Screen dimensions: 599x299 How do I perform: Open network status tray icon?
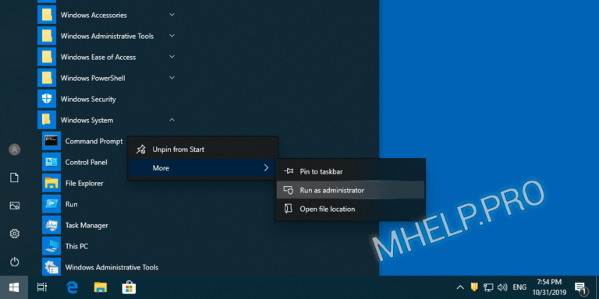pos(488,287)
